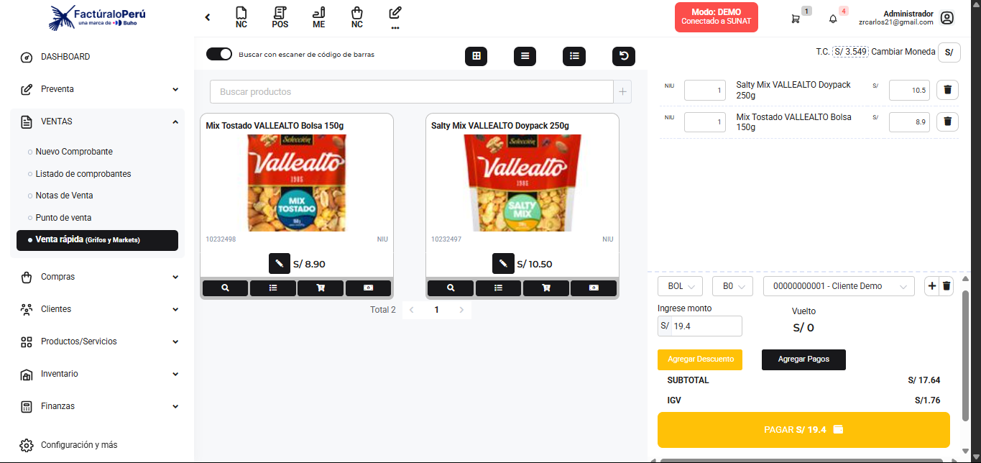Edit the price of Mix Tostado S/ 8.90
981x463 pixels.
(x=280, y=264)
